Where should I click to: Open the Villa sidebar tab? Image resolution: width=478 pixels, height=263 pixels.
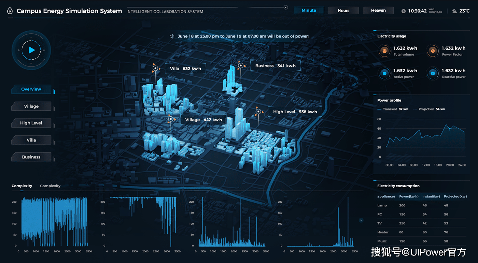tap(31, 140)
